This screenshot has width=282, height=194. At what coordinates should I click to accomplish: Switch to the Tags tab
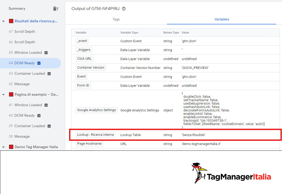point(116,19)
